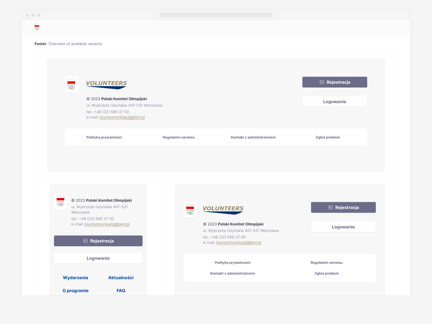The width and height of the screenshot is (432, 324).
Task: Click the Polska Olympic logo in the narrow mobile footer
Action: point(60,201)
